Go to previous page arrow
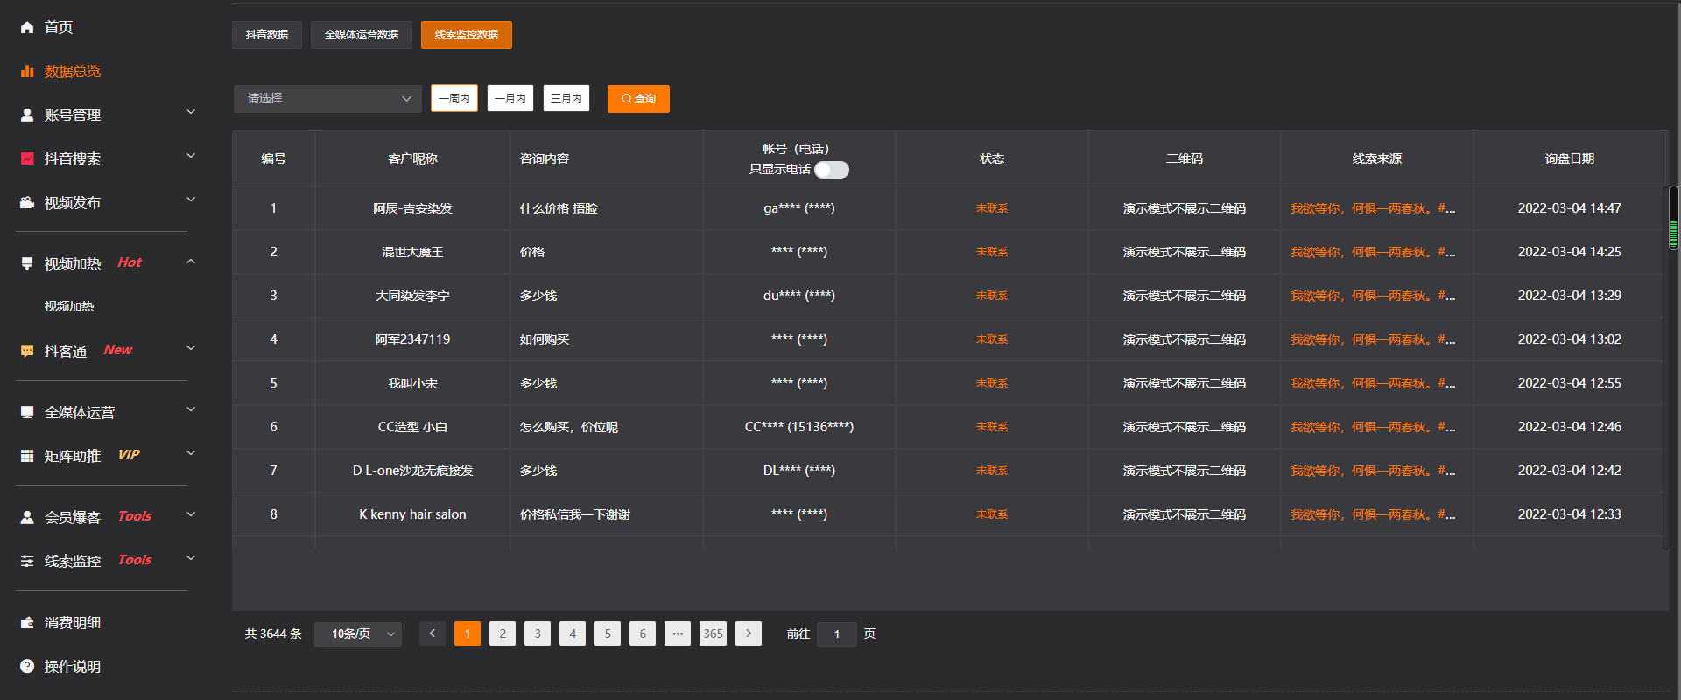Image resolution: width=1681 pixels, height=700 pixels. [x=433, y=633]
